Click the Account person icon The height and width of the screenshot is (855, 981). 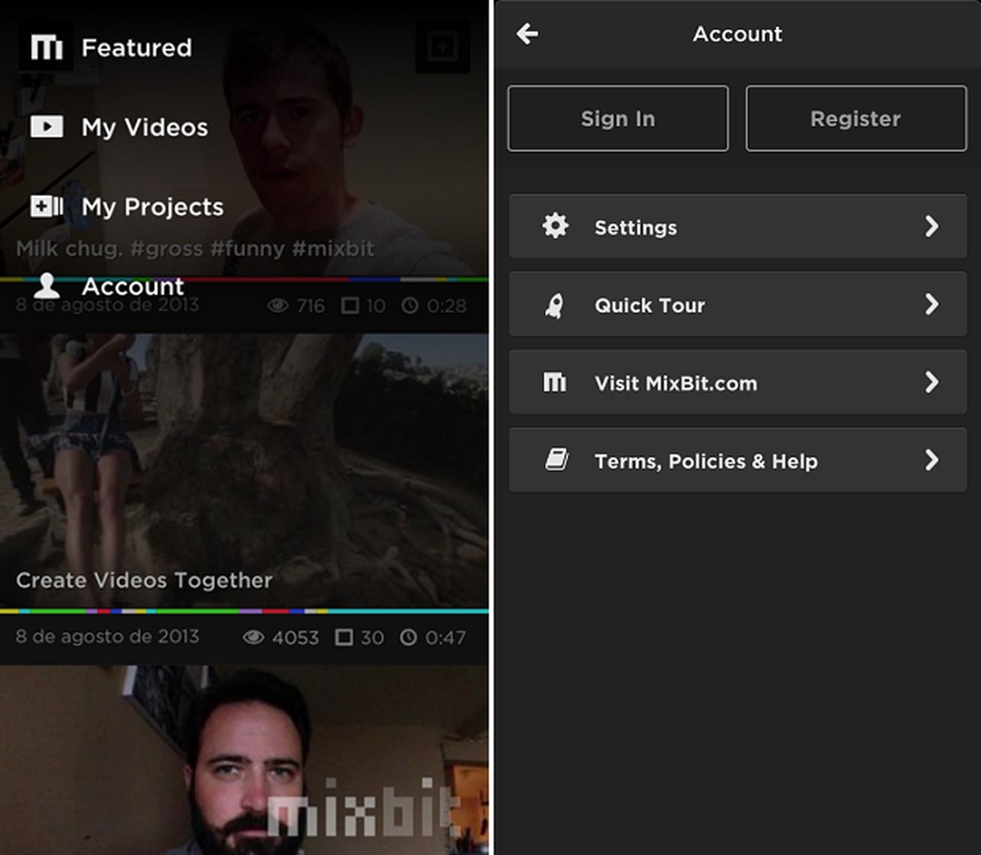[x=47, y=285]
